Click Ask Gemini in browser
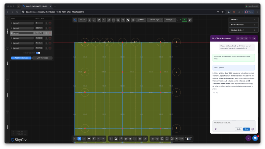Screen dimensions: 265x149 (x=252, y=6)
